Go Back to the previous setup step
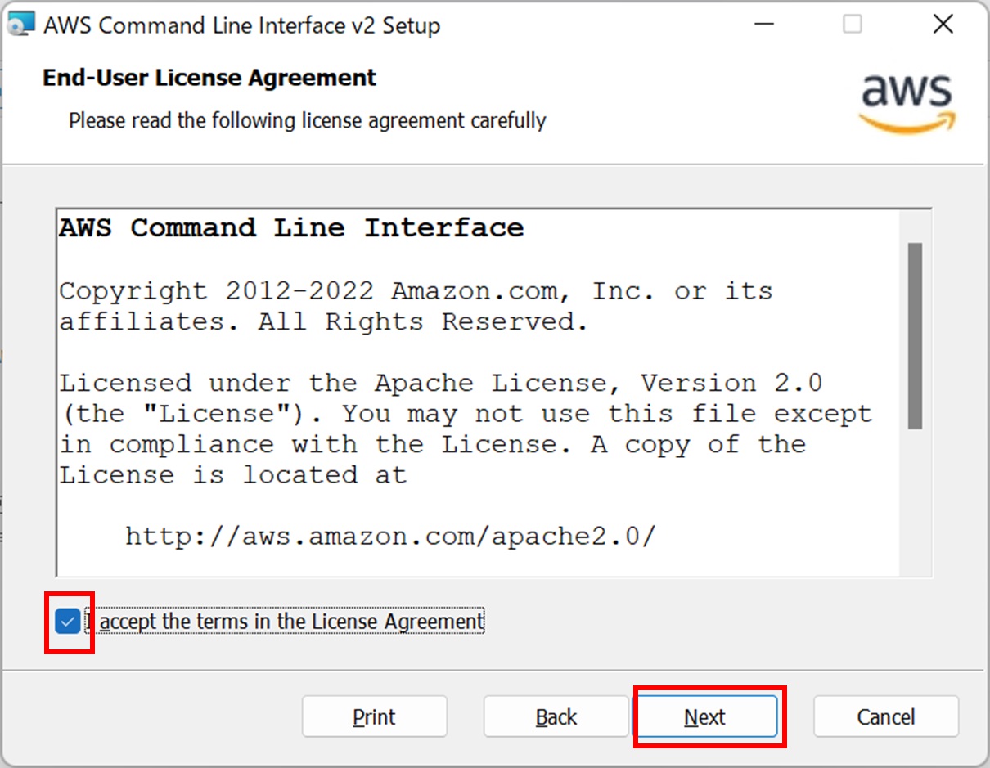Screen dimensions: 990x768 [556, 717]
